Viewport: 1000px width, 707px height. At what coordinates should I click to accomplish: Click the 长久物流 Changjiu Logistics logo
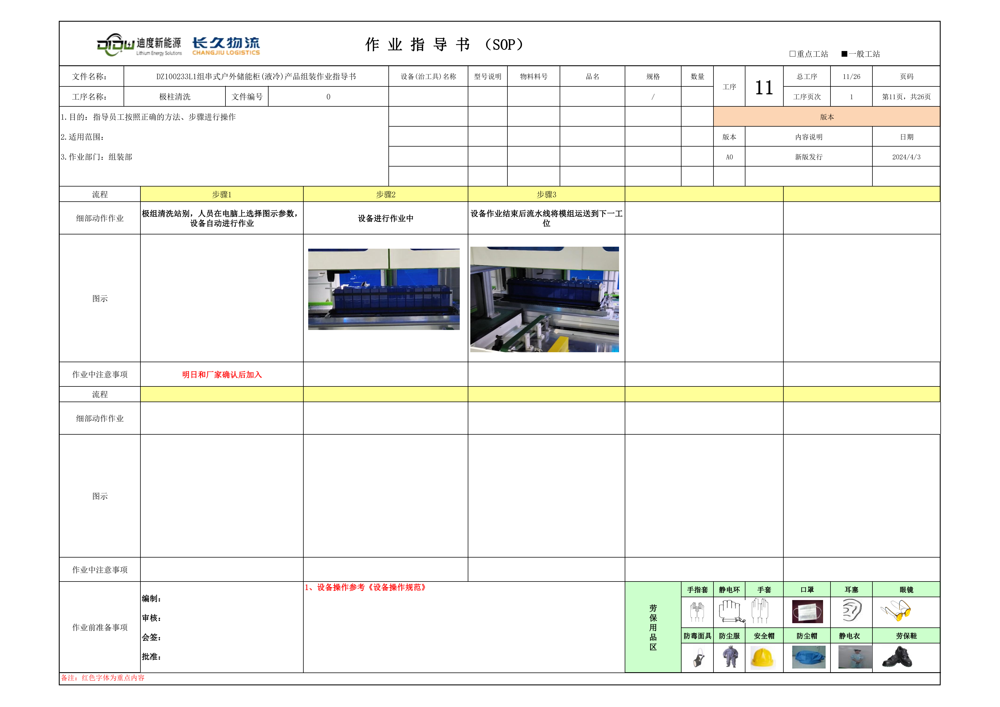tap(226, 46)
